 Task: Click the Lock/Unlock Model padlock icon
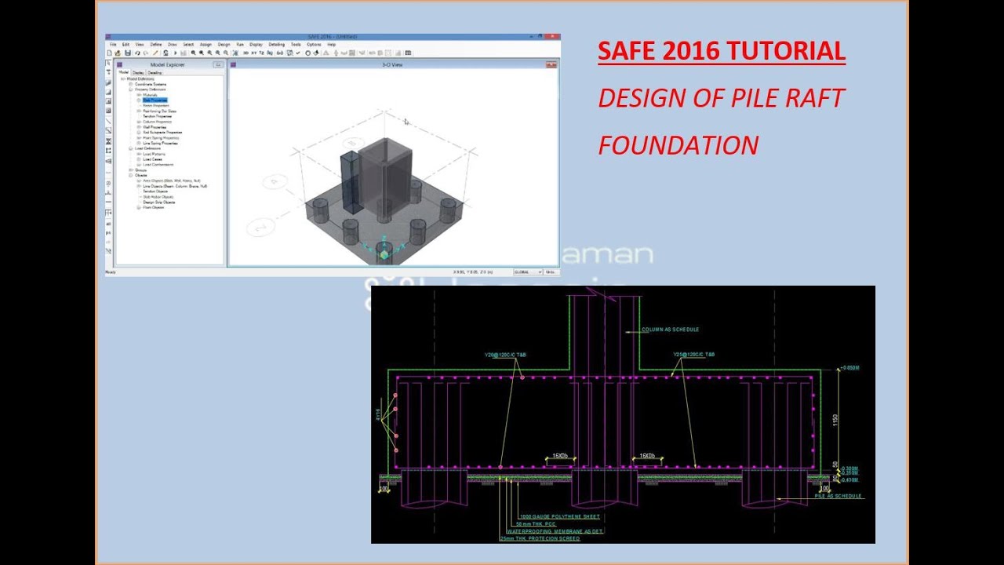[166, 53]
